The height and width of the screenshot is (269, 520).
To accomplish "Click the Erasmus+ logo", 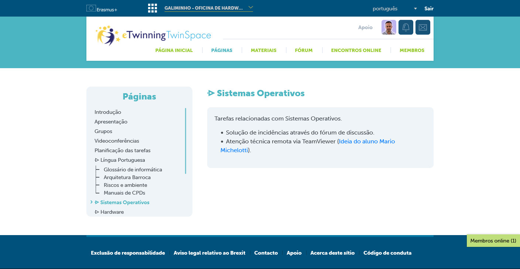I will [x=102, y=8].
